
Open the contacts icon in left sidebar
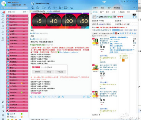pos(3,26)
